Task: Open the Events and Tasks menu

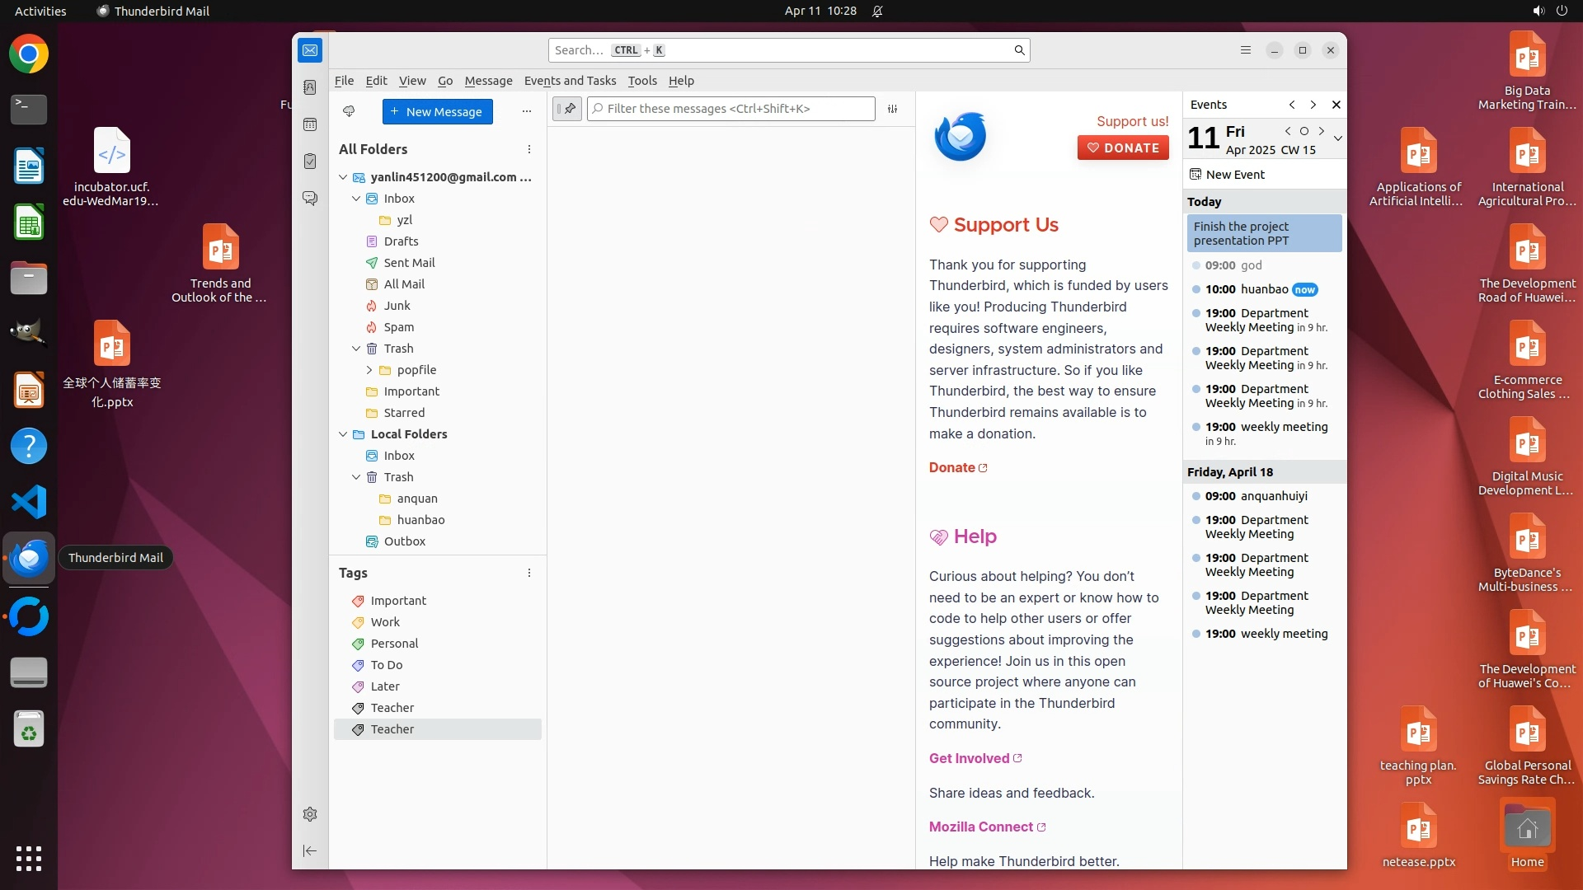Action: 570,81
